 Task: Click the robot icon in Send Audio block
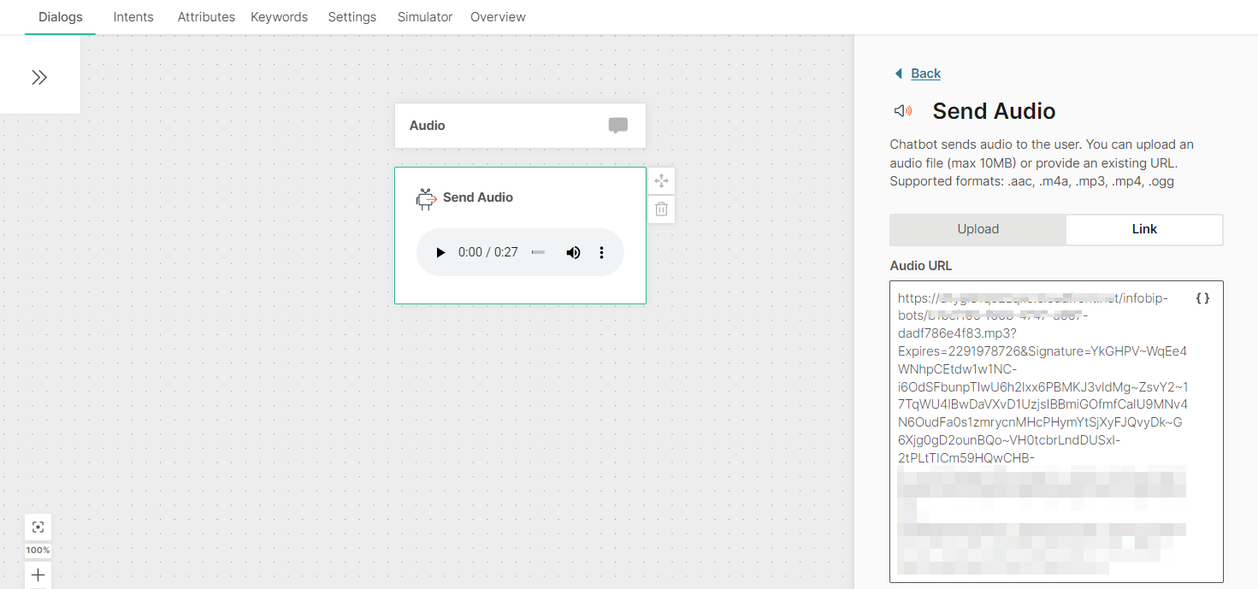coord(425,198)
